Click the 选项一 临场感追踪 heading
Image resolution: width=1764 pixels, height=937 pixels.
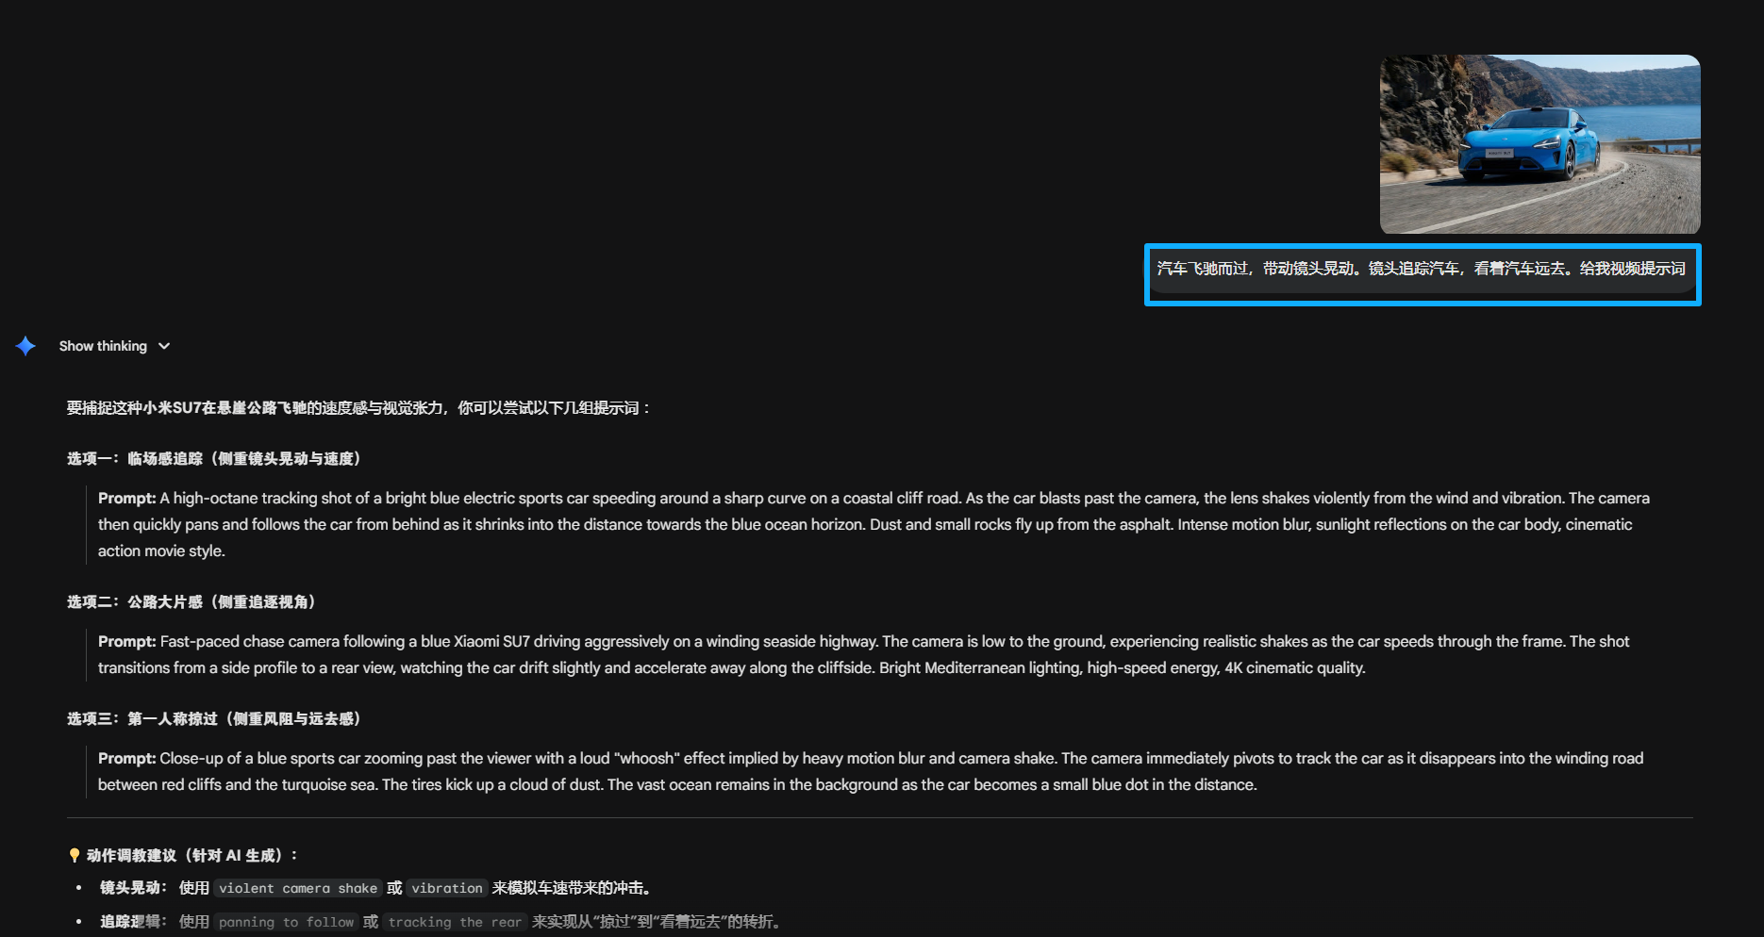[214, 458]
